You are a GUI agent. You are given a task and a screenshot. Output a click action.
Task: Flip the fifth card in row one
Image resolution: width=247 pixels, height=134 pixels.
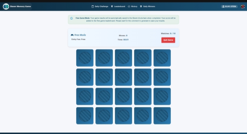(162, 58)
